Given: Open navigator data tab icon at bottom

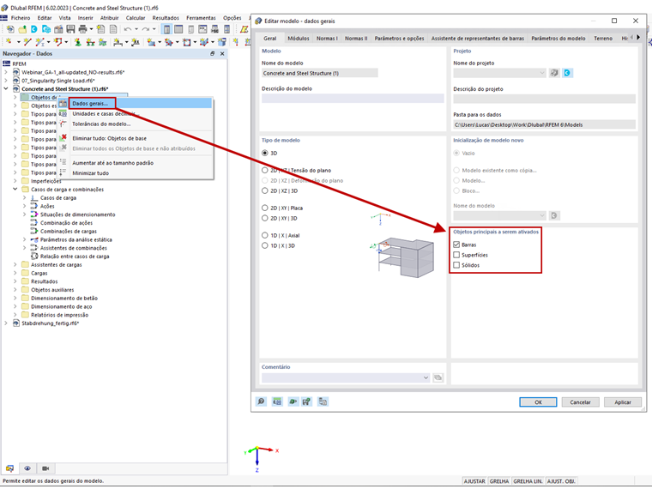Looking at the screenshot, I should (9, 468).
